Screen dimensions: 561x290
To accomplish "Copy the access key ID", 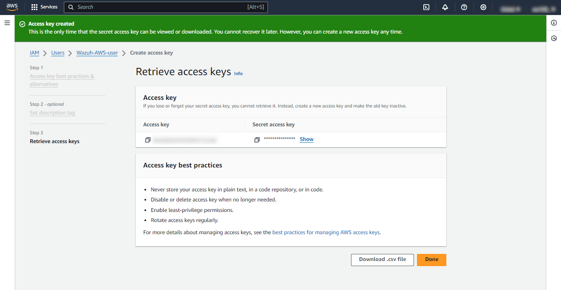I will [x=148, y=139].
